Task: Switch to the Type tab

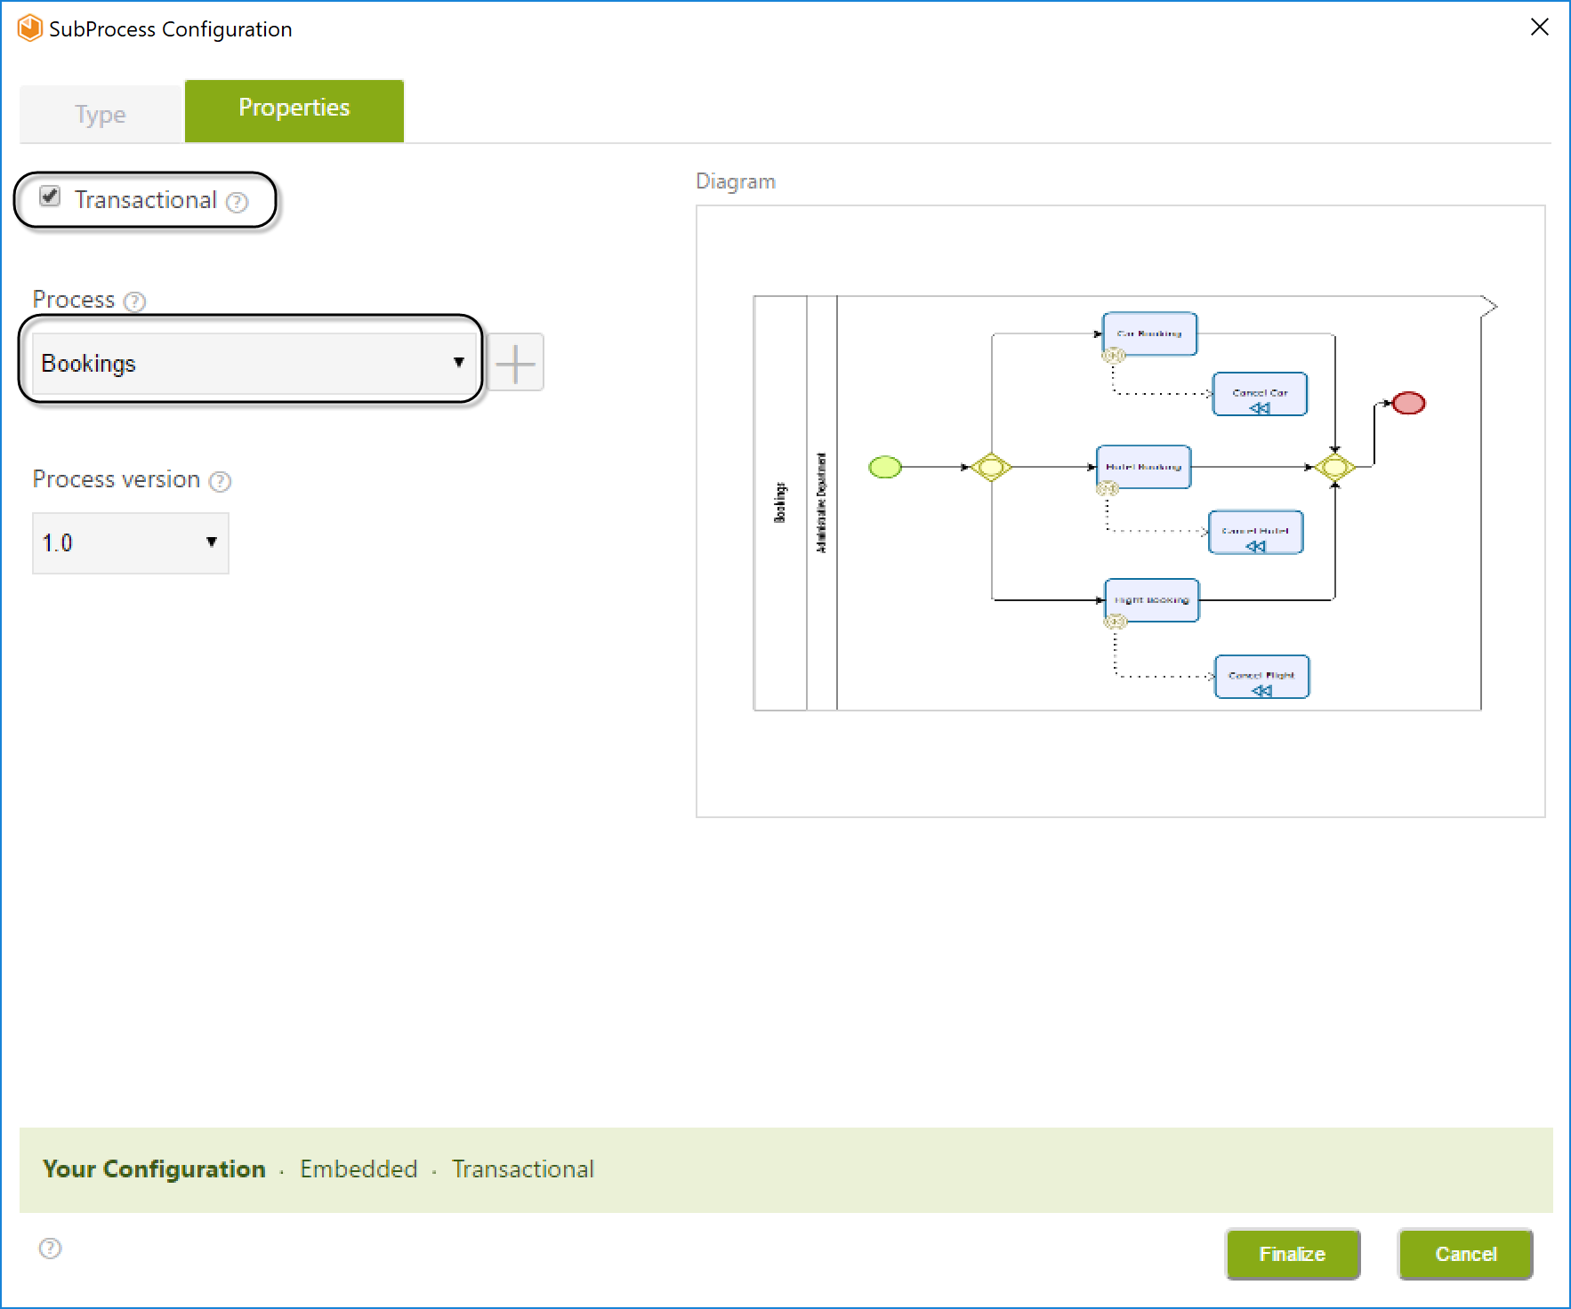Action: pyautogui.click(x=101, y=114)
